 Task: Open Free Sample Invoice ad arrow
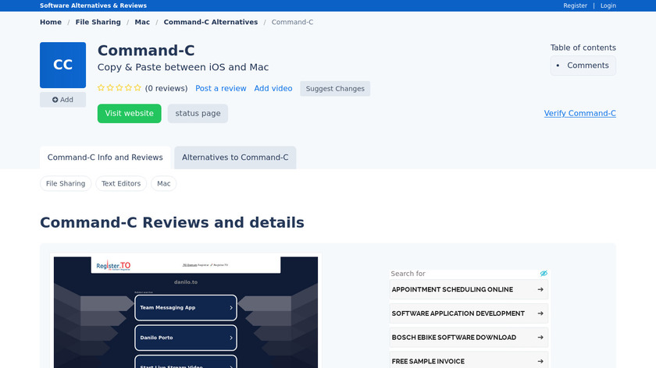[x=540, y=361]
